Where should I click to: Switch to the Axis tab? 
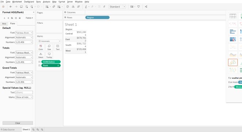(x=4, y=23)
